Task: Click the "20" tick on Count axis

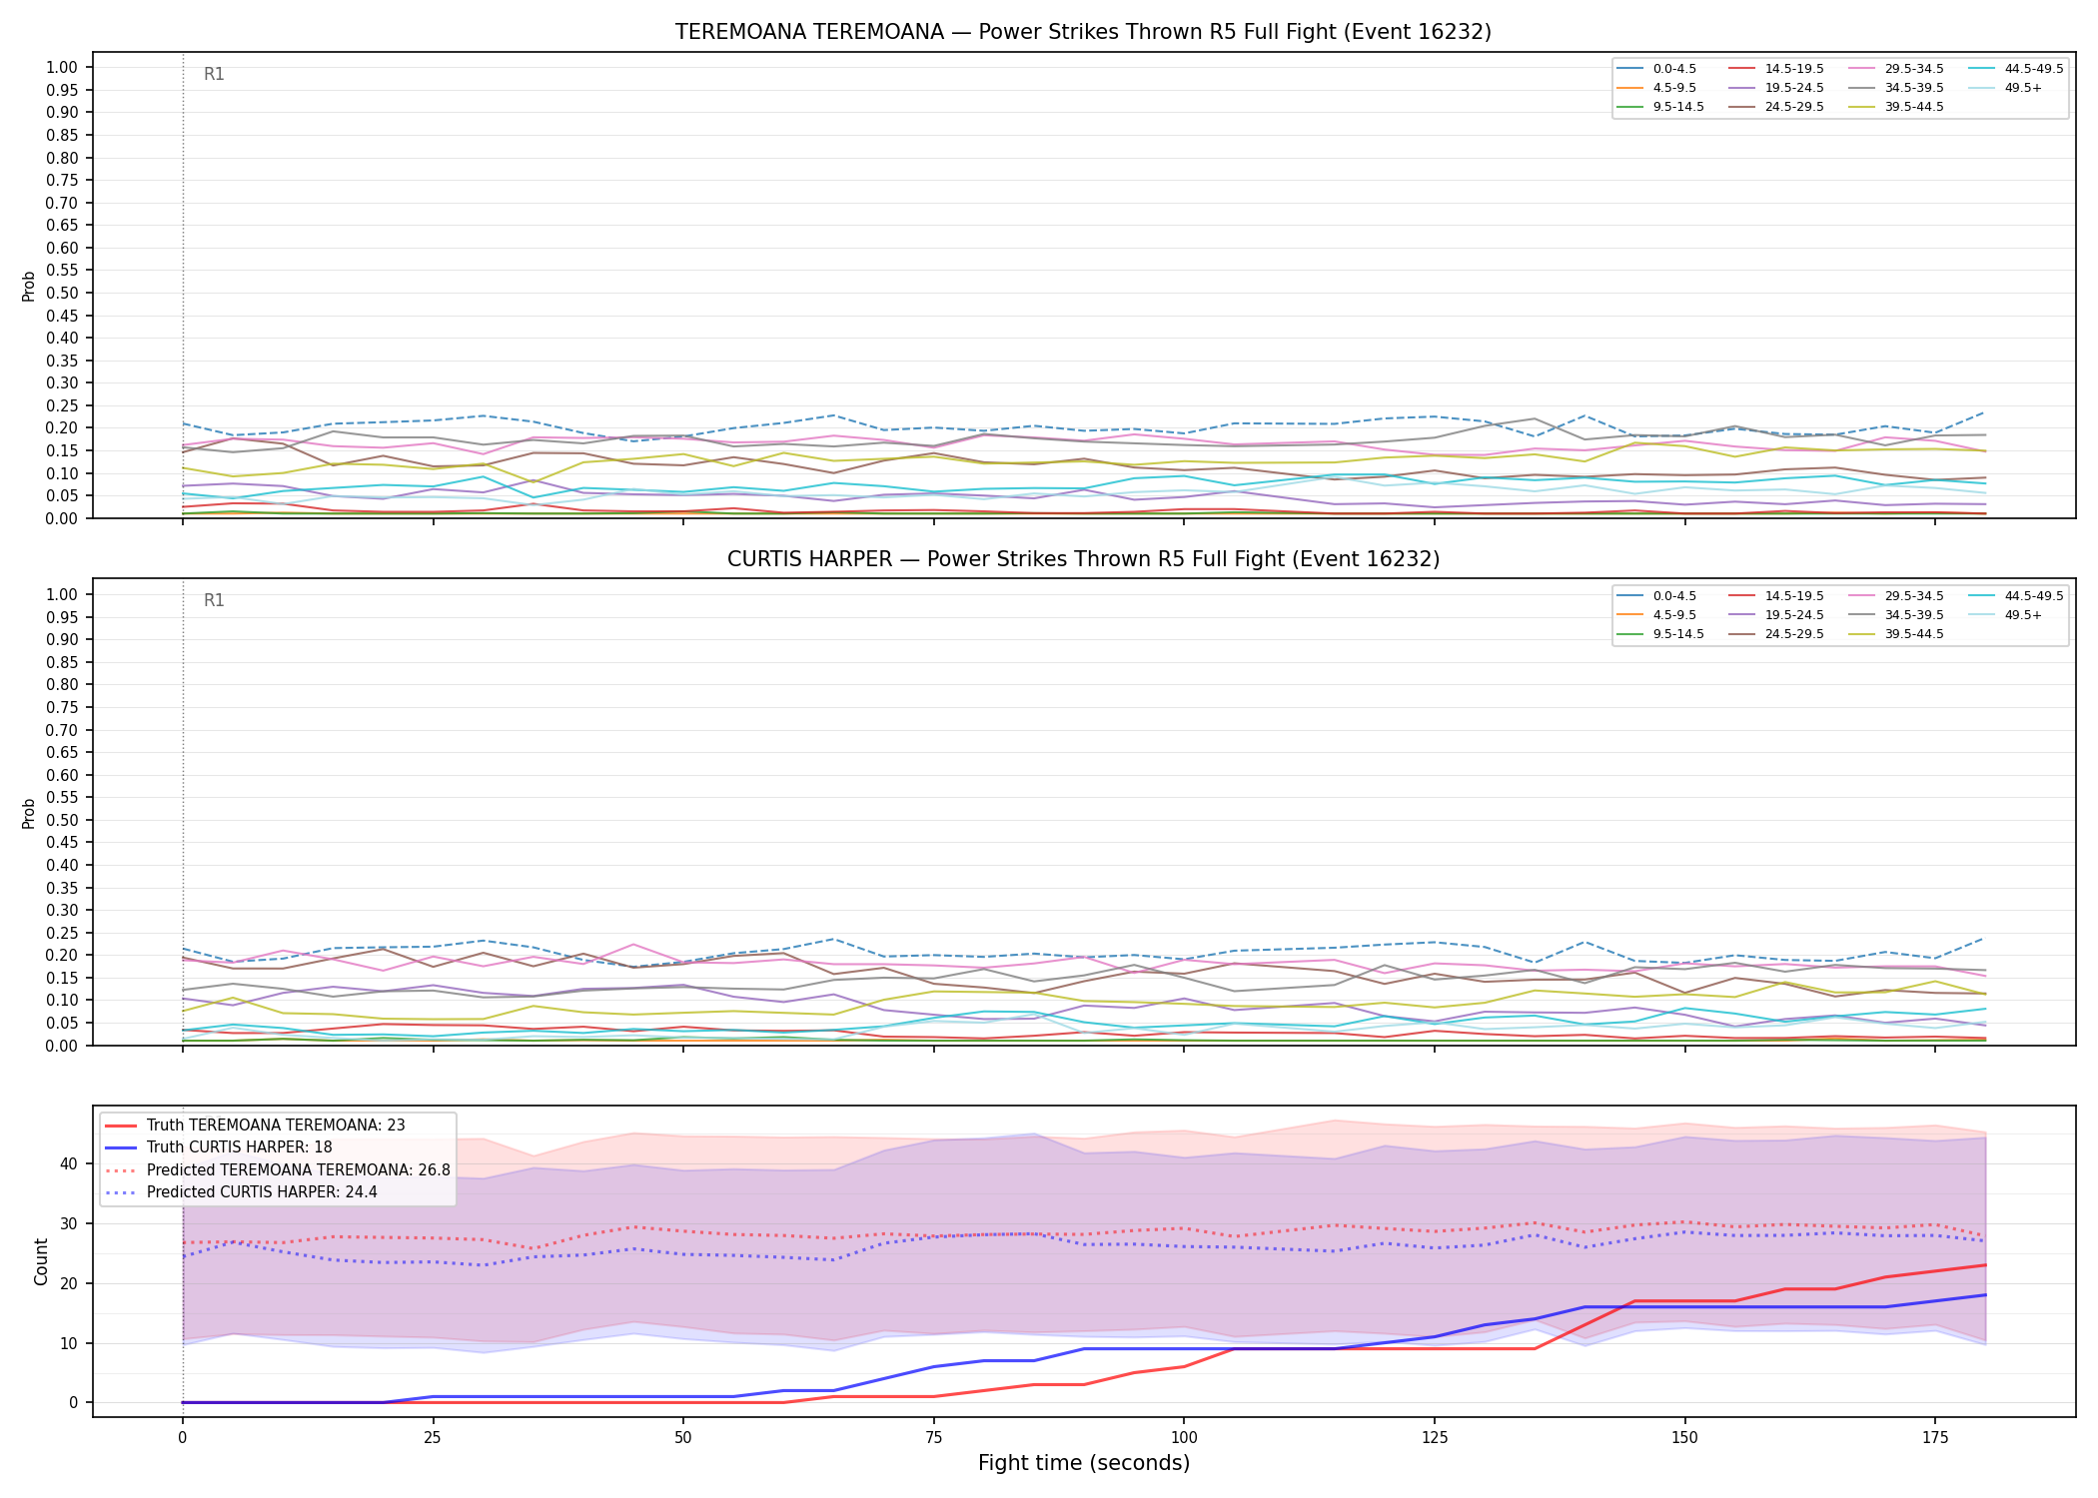Action: point(69,1283)
